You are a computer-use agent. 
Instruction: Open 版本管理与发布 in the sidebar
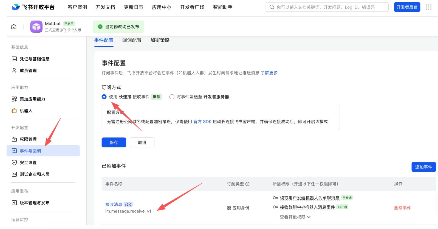[34, 203]
